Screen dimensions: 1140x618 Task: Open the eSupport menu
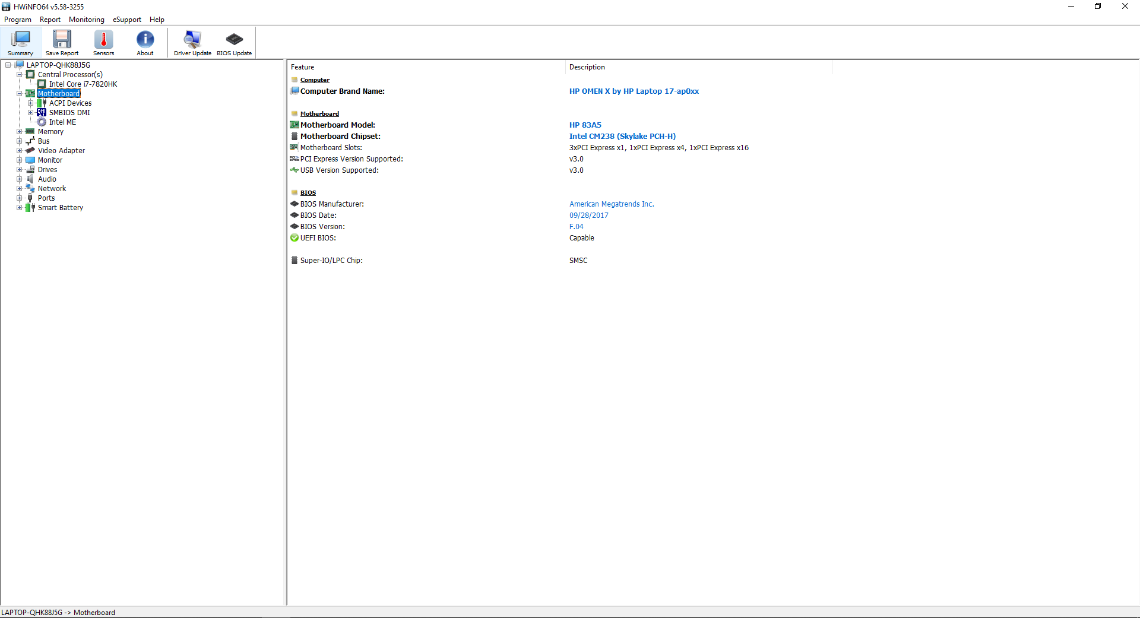tap(127, 20)
